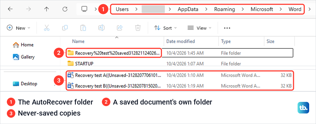This screenshot has width=316, height=124.
Task: Refresh the folder view
Action: pyautogui.click(x=65, y=9)
